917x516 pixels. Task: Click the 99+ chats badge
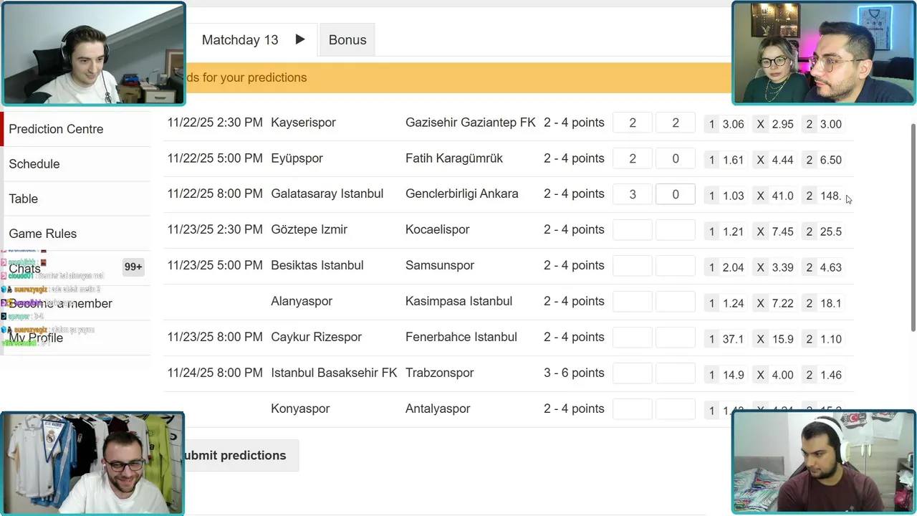tap(133, 267)
